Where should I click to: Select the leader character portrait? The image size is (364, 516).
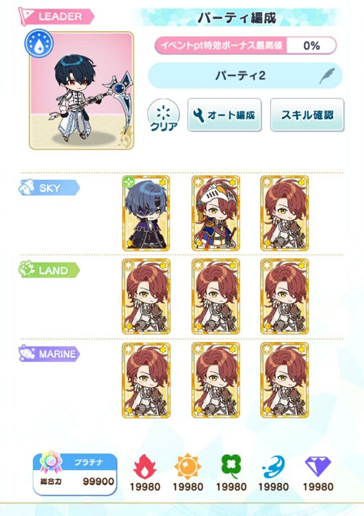click(81, 91)
